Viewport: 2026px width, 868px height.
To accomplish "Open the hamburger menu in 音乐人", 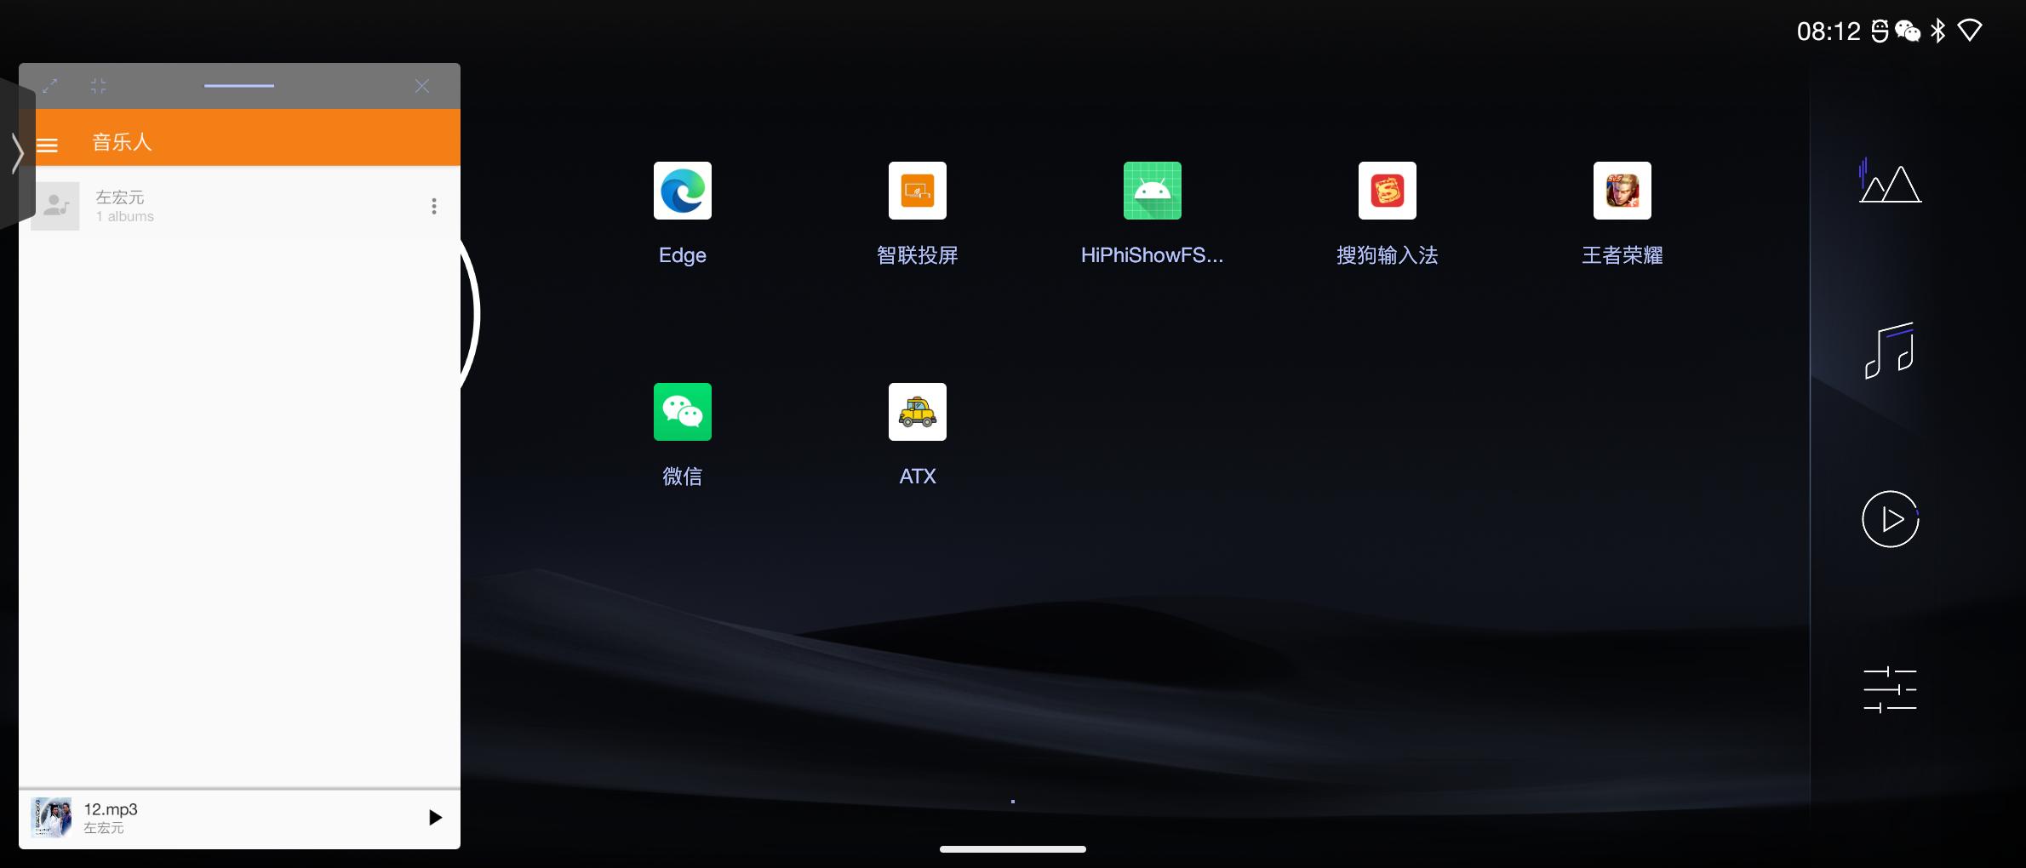I will tap(48, 145).
